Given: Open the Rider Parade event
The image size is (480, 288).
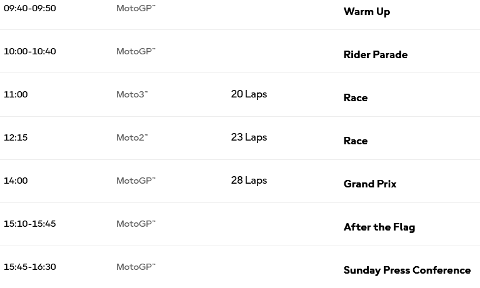Looking at the screenshot, I should (x=376, y=54).
